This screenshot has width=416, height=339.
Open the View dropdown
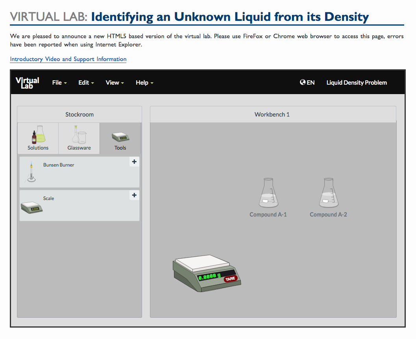pyautogui.click(x=114, y=83)
